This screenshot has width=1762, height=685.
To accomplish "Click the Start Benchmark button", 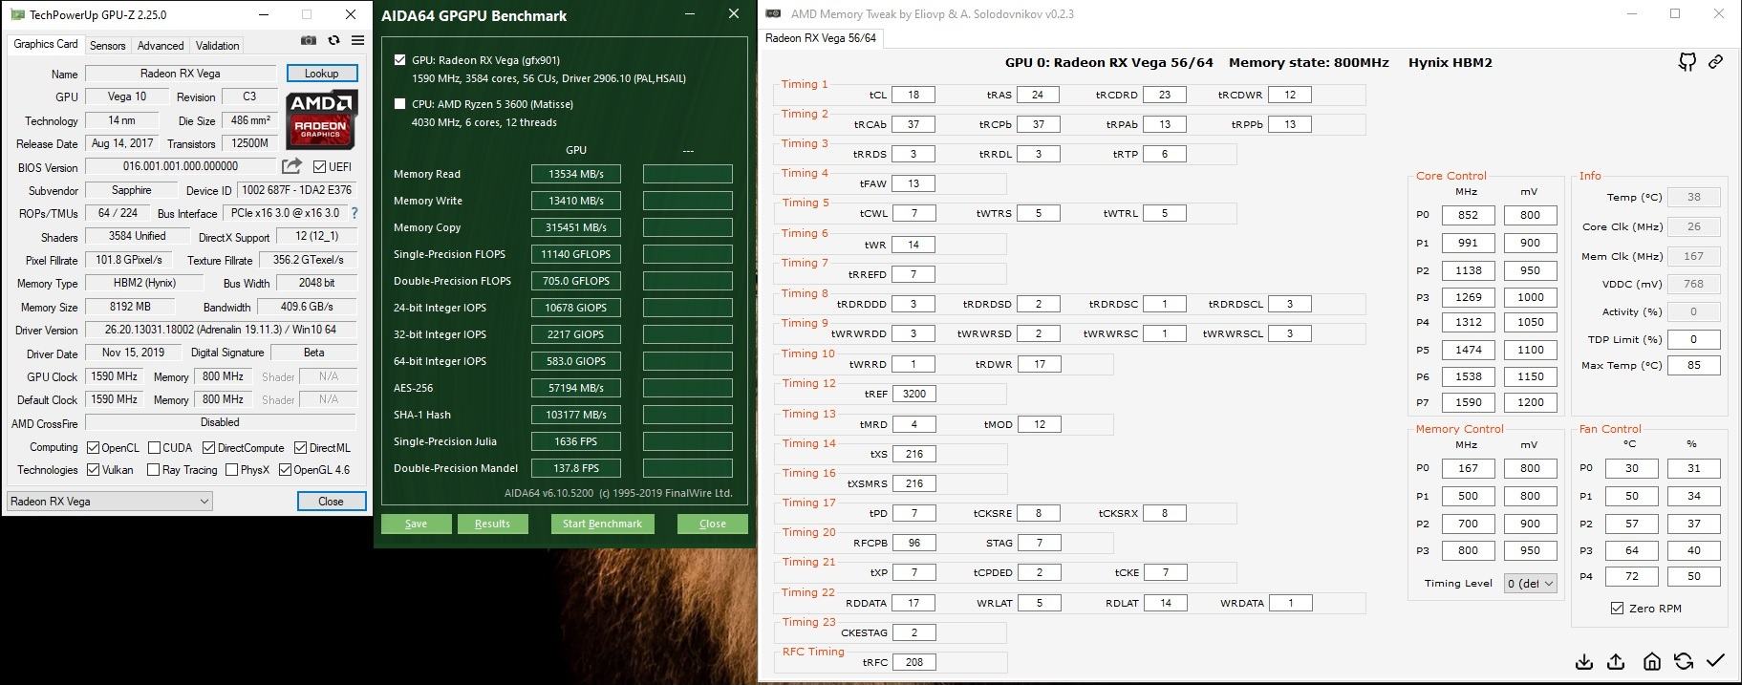I will [x=602, y=524].
